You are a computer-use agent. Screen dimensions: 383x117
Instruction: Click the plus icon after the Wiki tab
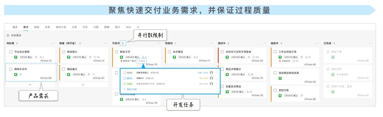(x=138, y=27)
